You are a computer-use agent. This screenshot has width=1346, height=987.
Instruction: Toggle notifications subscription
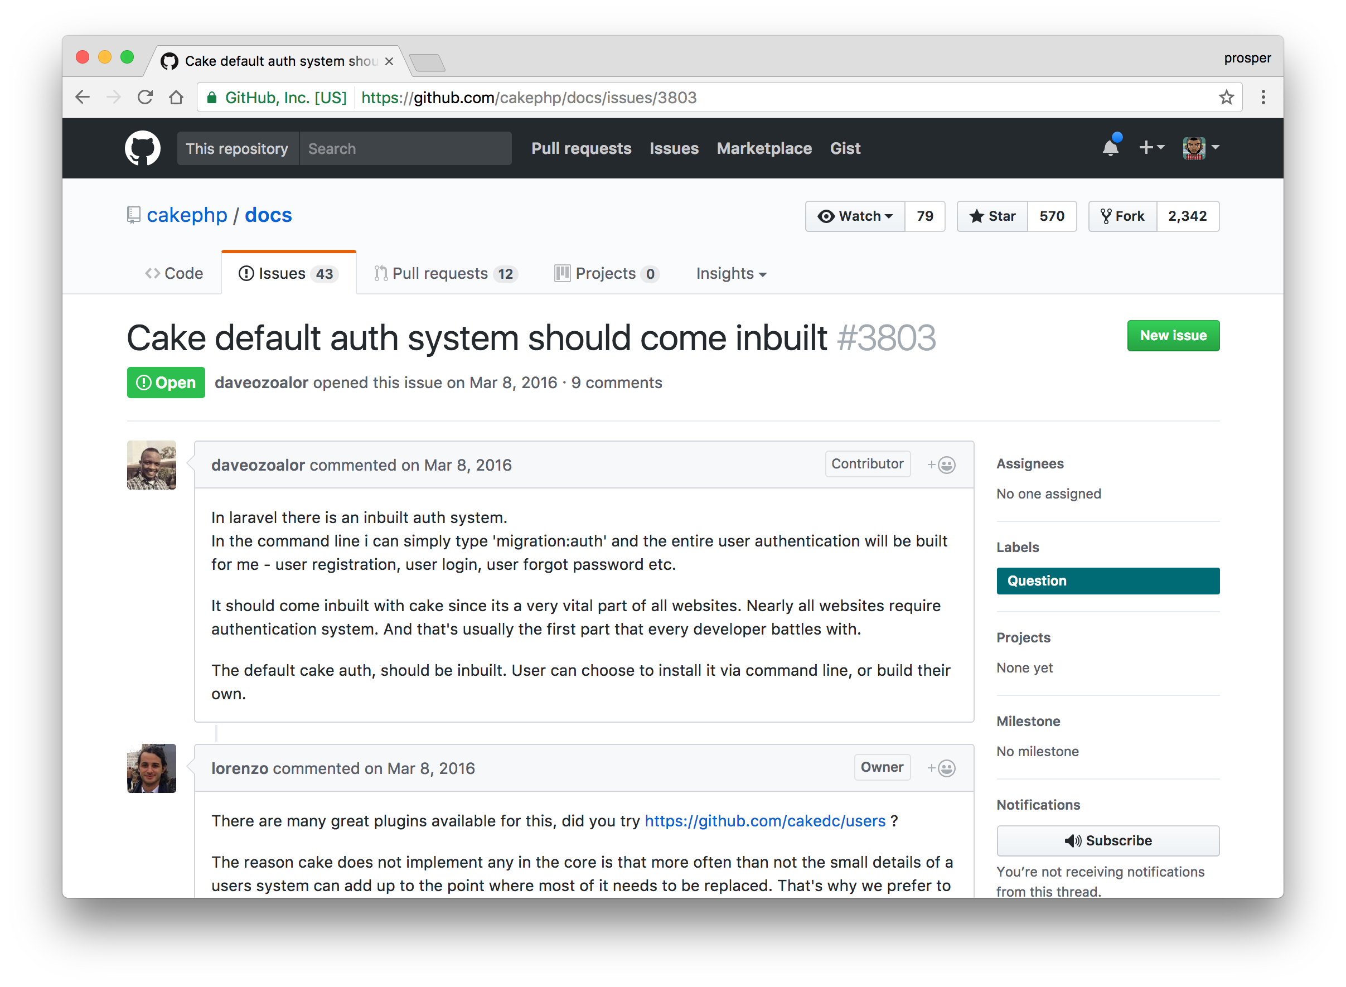1107,840
